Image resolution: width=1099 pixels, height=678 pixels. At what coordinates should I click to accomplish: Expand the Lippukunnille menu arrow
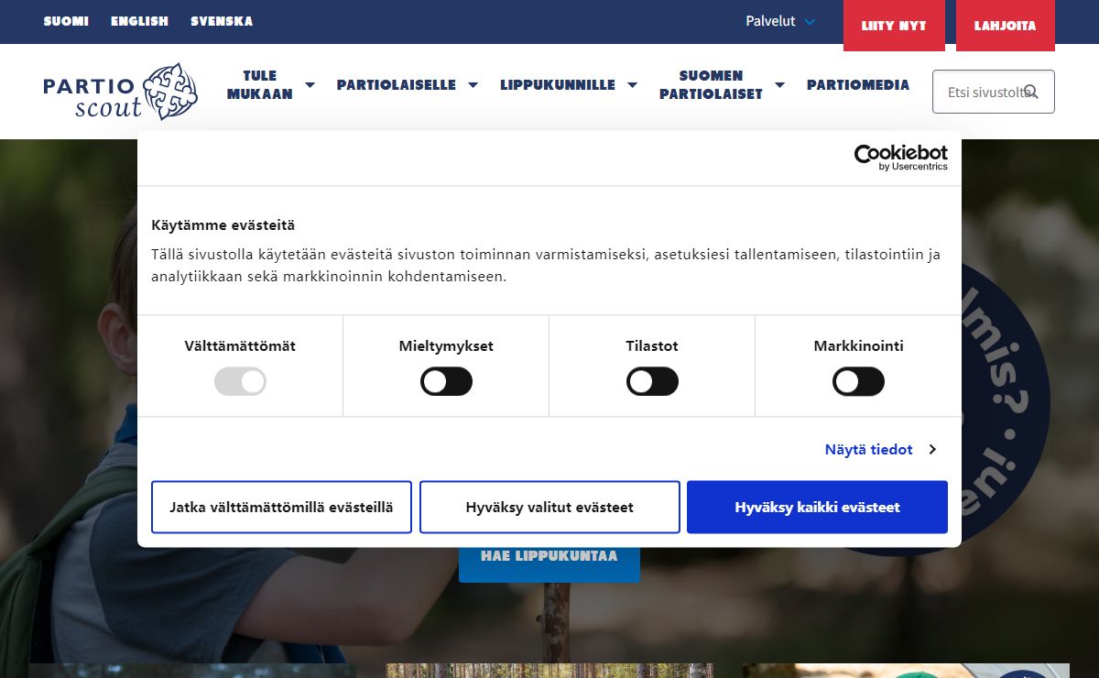pos(632,84)
